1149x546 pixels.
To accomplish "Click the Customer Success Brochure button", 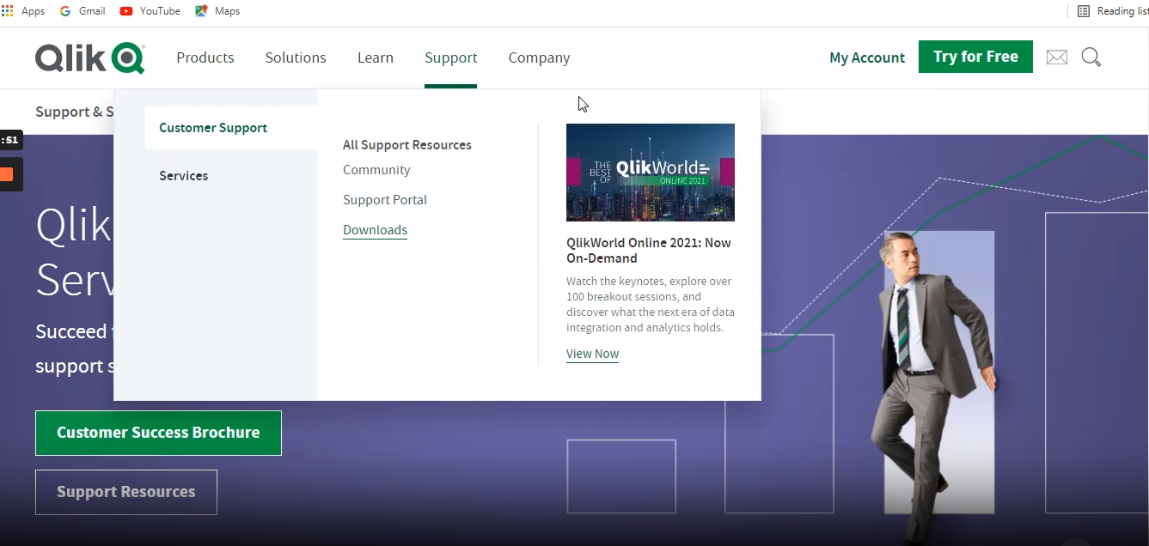I will point(158,433).
